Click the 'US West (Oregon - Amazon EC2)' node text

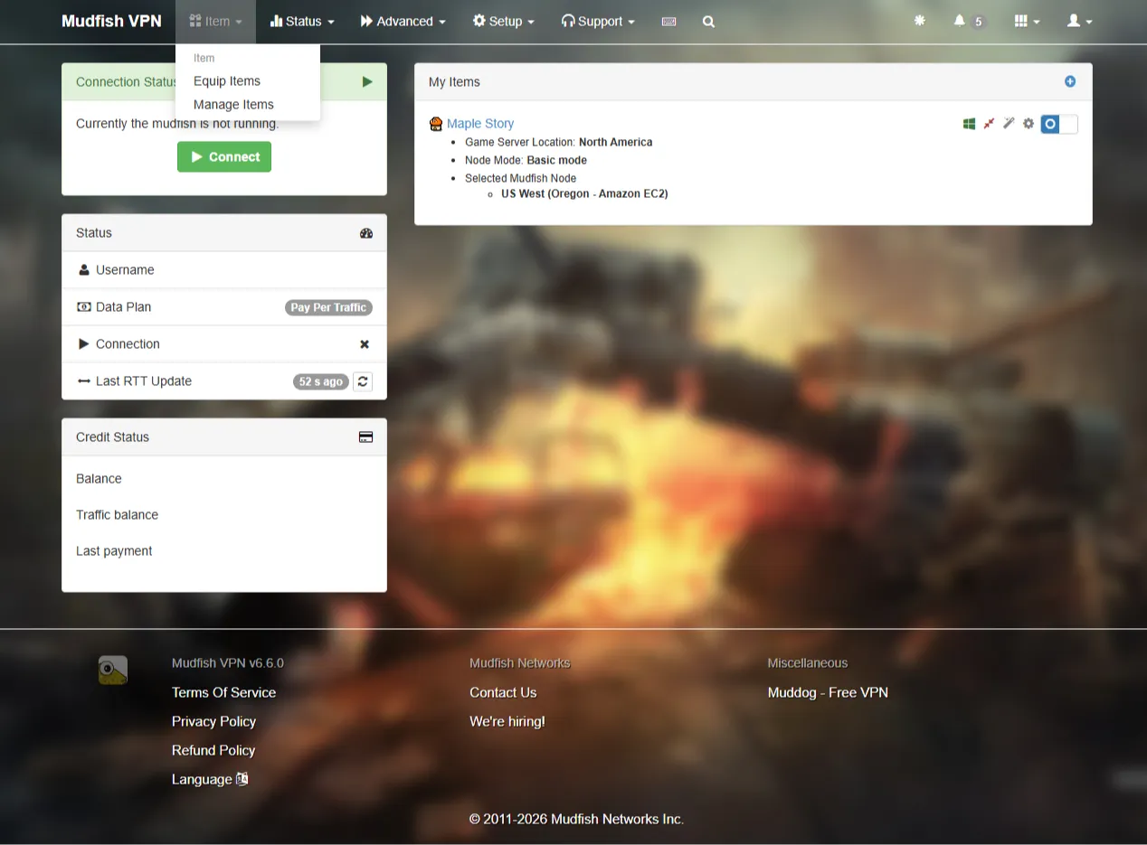[x=584, y=193]
